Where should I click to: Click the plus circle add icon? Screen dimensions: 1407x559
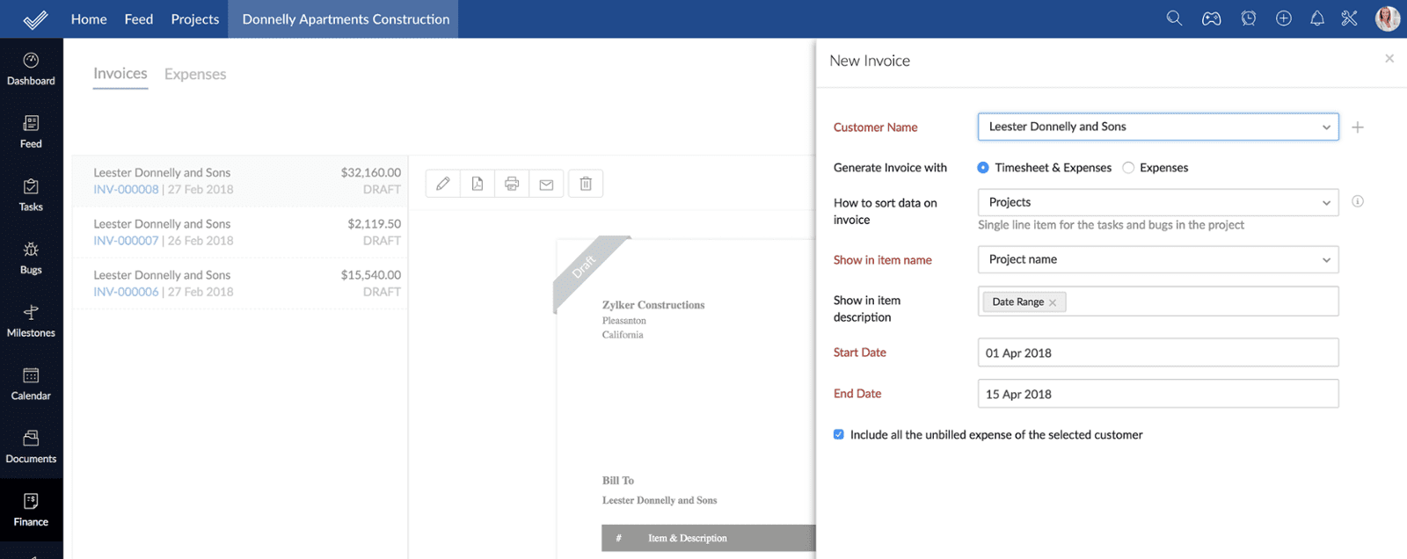tap(1284, 18)
